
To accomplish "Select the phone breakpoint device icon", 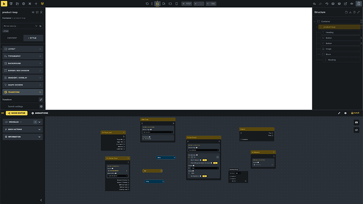I will [177, 4].
